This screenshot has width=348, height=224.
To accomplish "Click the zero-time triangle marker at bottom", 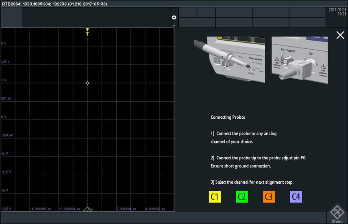I will click(x=87, y=209).
